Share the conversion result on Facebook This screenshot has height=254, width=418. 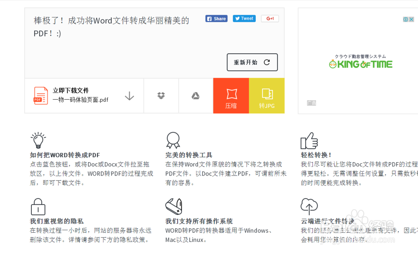(216, 18)
